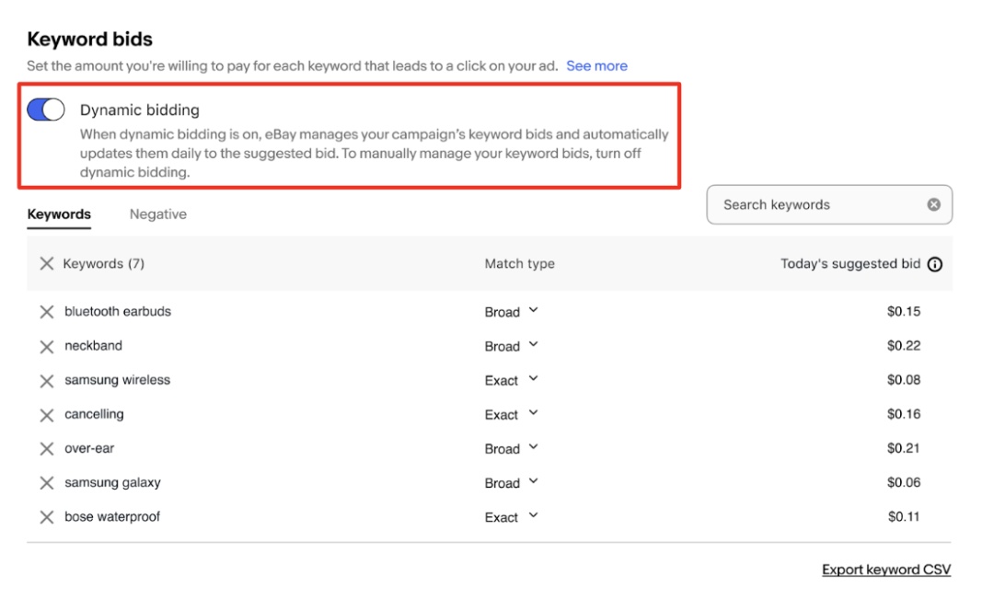Image resolution: width=994 pixels, height=611 pixels.
Task: Remove the neckband keyword
Action: click(46, 347)
